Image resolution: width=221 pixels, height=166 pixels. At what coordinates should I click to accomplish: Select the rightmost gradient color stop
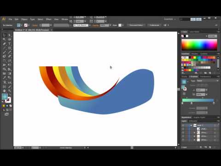point(214,103)
